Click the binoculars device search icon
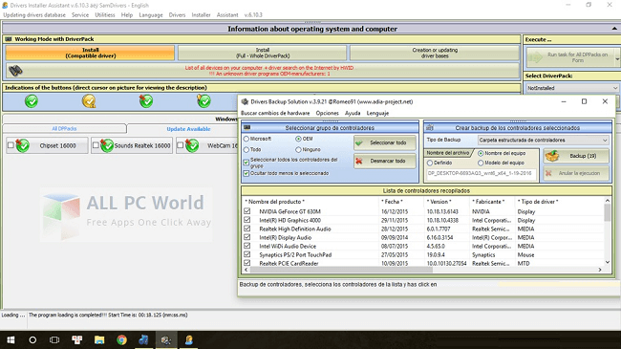Image resolution: width=621 pixels, height=349 pixels. (x=15, y=71)
